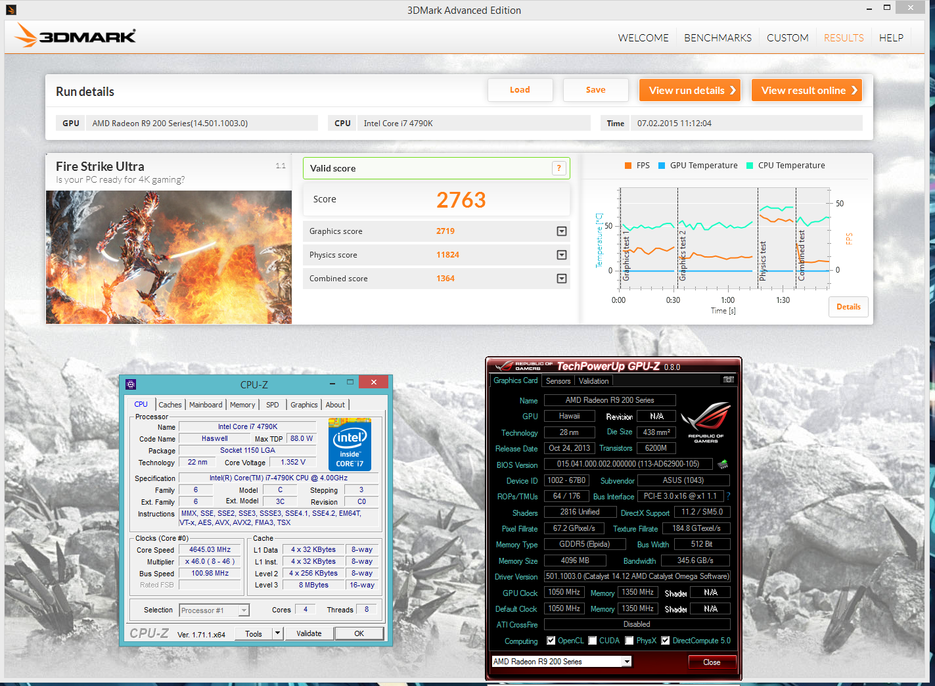
Task: Click the green CPU Temperature legend marker
Action: [x=750, y=166]
